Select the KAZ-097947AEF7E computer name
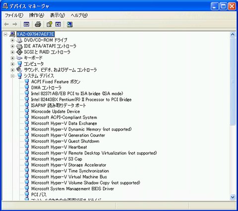The height and width of the screenshot is (211, 238). click(x=36, y=34)
